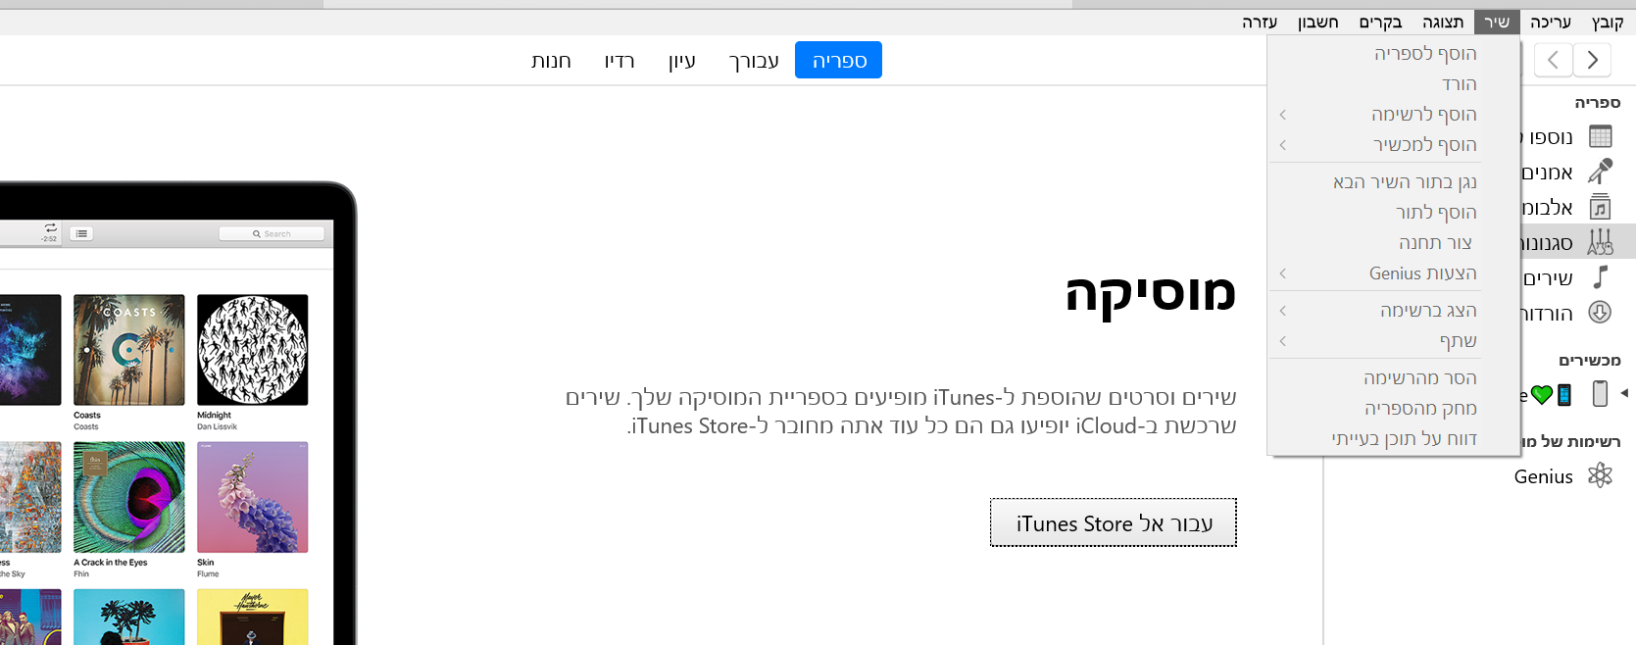Choose הורד from the menu
Image resolution: width=1636 pixels, height=645 pixels.
(x=1394, y=84)
